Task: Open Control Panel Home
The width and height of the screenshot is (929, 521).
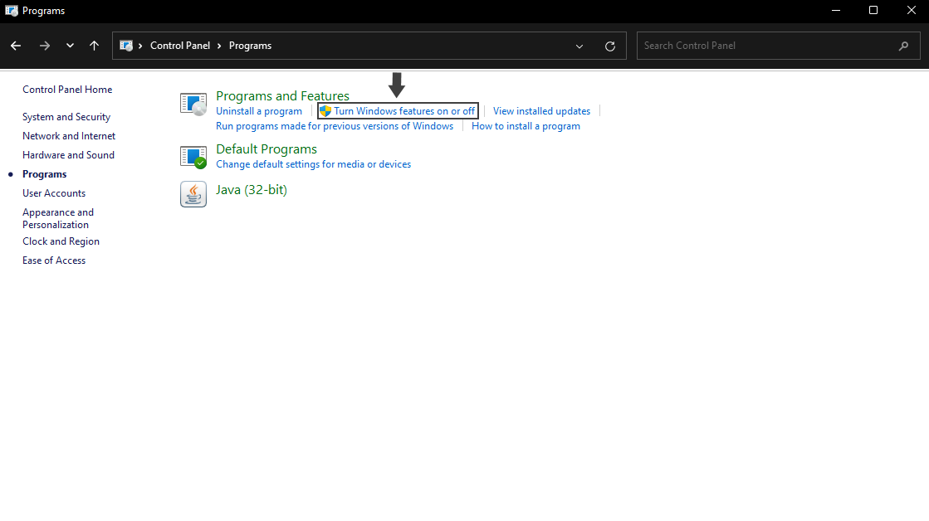Action: coord(67,90)
